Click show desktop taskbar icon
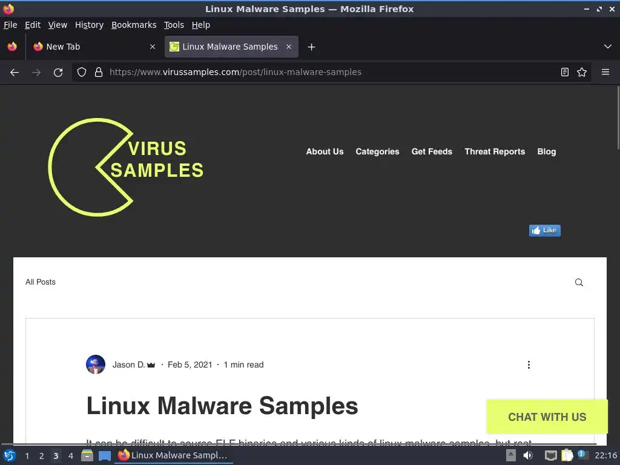The image size is (620, 465). (105, 455)
